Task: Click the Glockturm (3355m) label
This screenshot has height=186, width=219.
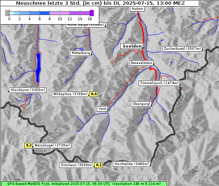Action: 27,90
